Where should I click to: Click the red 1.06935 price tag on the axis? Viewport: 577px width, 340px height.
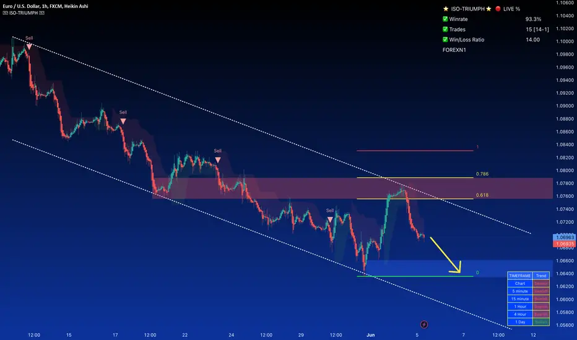tap(565, 244)
